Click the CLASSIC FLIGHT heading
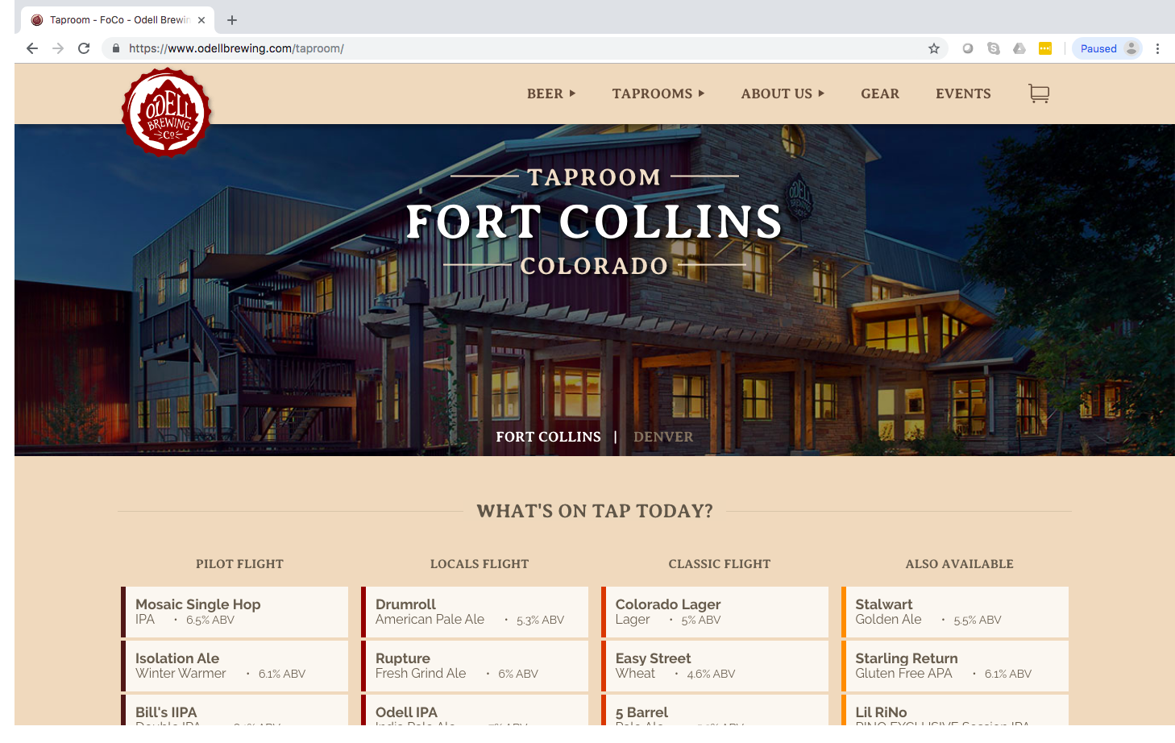This screenshot has width=1175, height=743. click(x=720, y=564)
